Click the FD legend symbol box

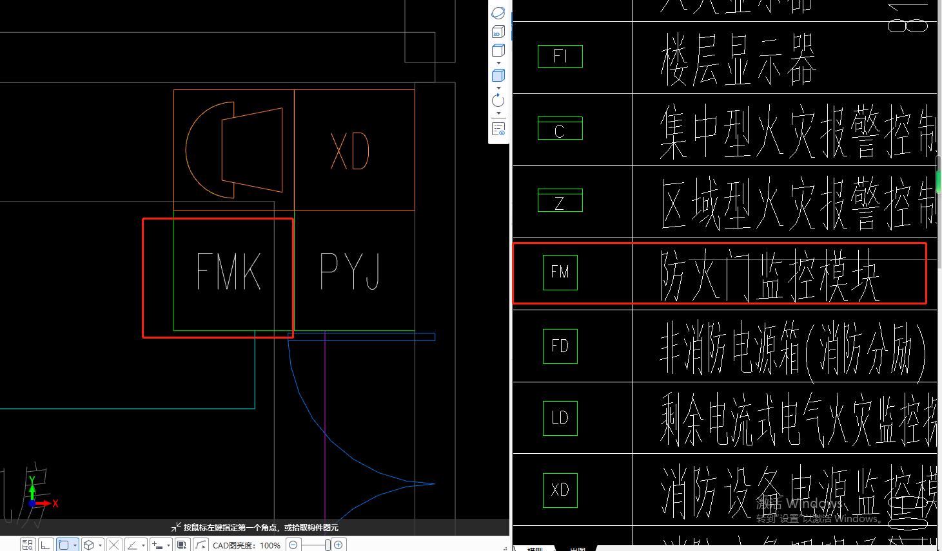(x=560, y=346)
